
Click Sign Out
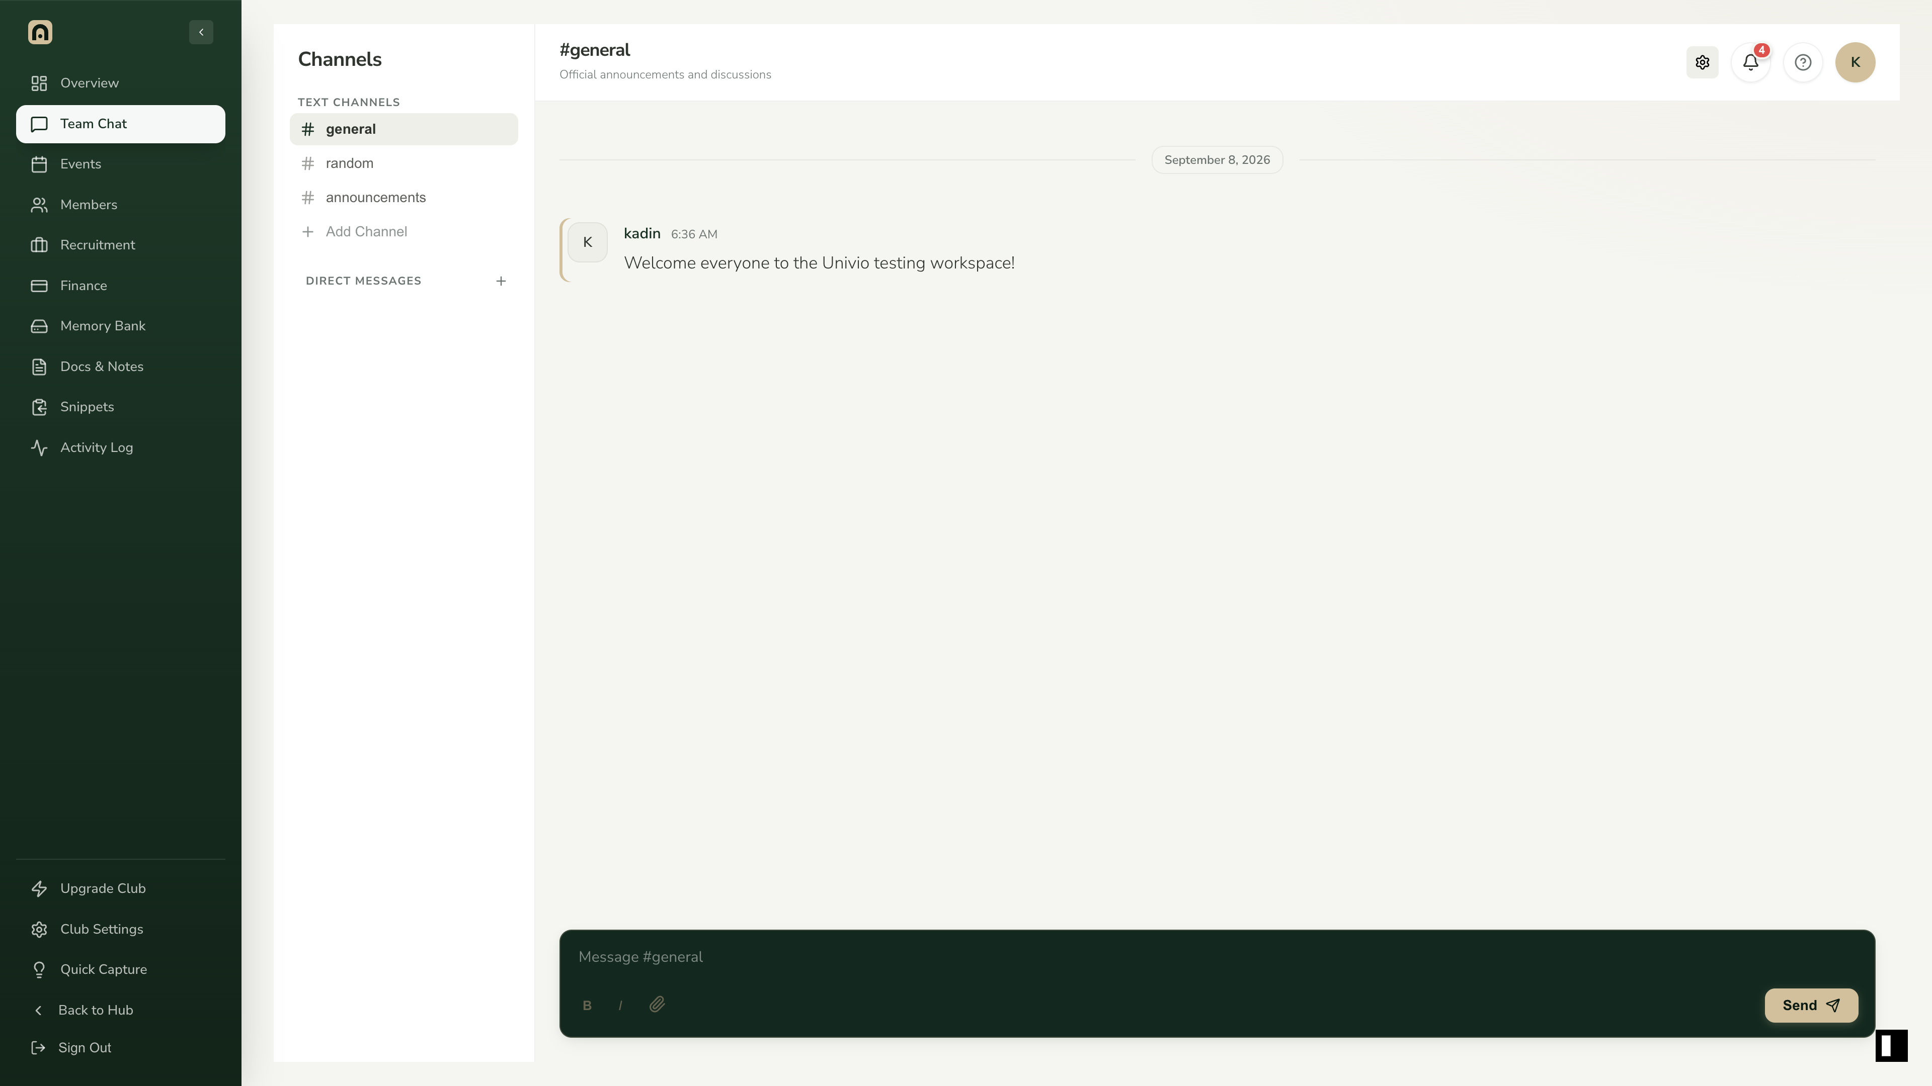tap(120, 1048)
